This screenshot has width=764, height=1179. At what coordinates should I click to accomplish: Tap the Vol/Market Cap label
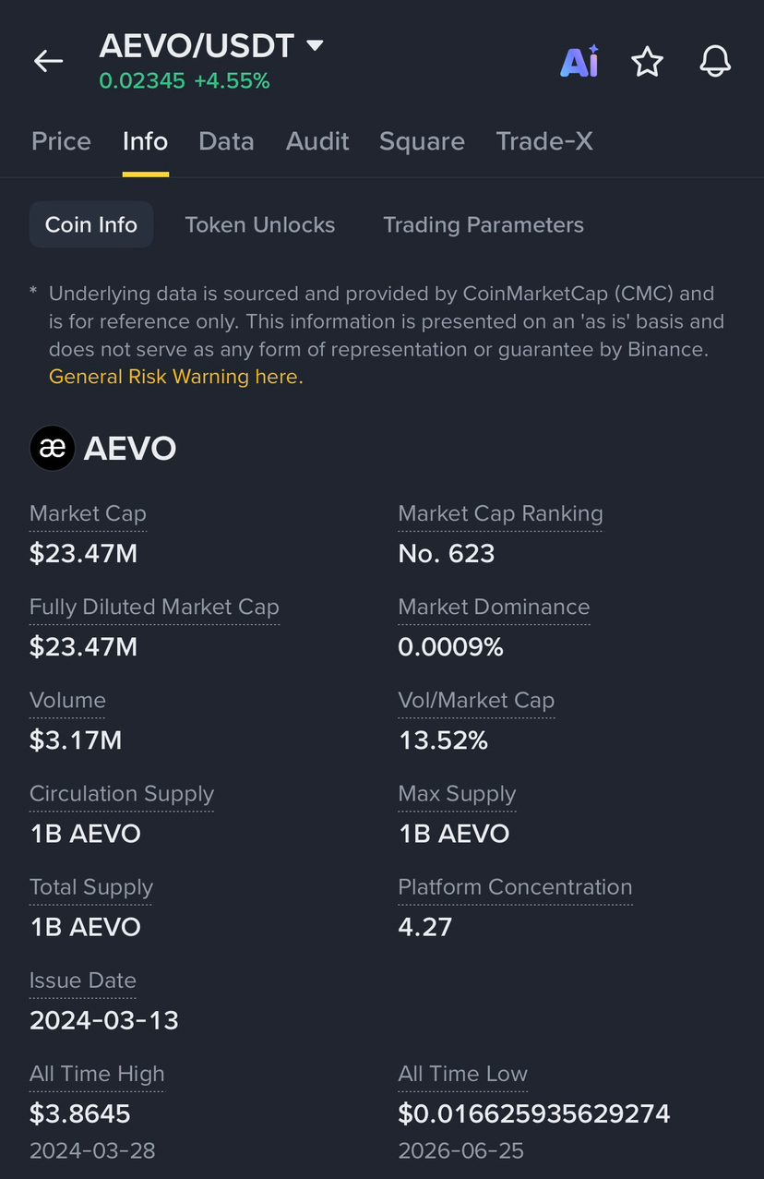coord(476,701)
